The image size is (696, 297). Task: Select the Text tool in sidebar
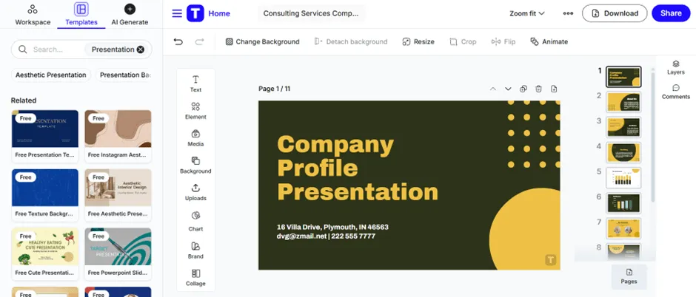(x=195, y=83)
